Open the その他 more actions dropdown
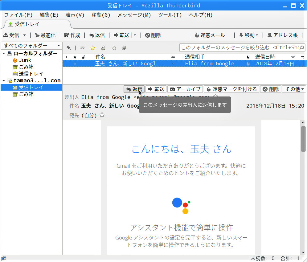 294,89
